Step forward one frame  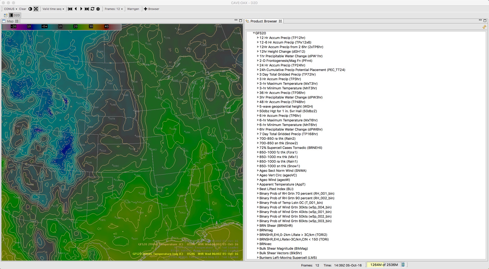pos(81,9)
